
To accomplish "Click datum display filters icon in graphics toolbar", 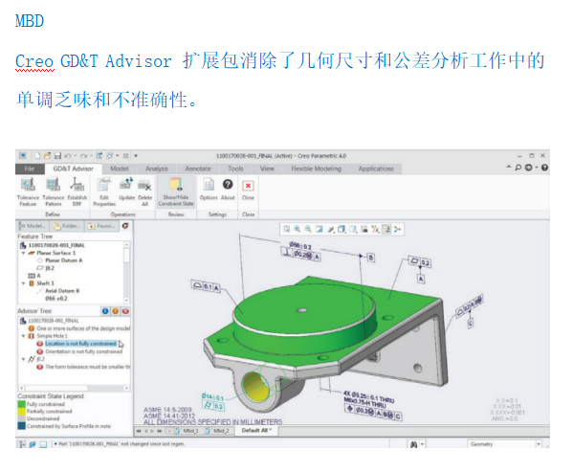I will tap(375, 229).
